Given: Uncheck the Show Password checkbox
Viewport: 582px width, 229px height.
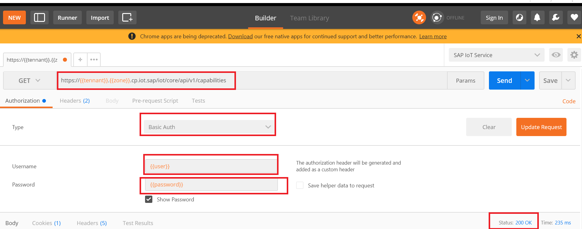Looking at the screenshot, I should (149, 199).
